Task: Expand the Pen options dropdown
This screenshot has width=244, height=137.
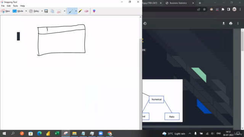Action: pyautogui.click(x=76, y=11)
